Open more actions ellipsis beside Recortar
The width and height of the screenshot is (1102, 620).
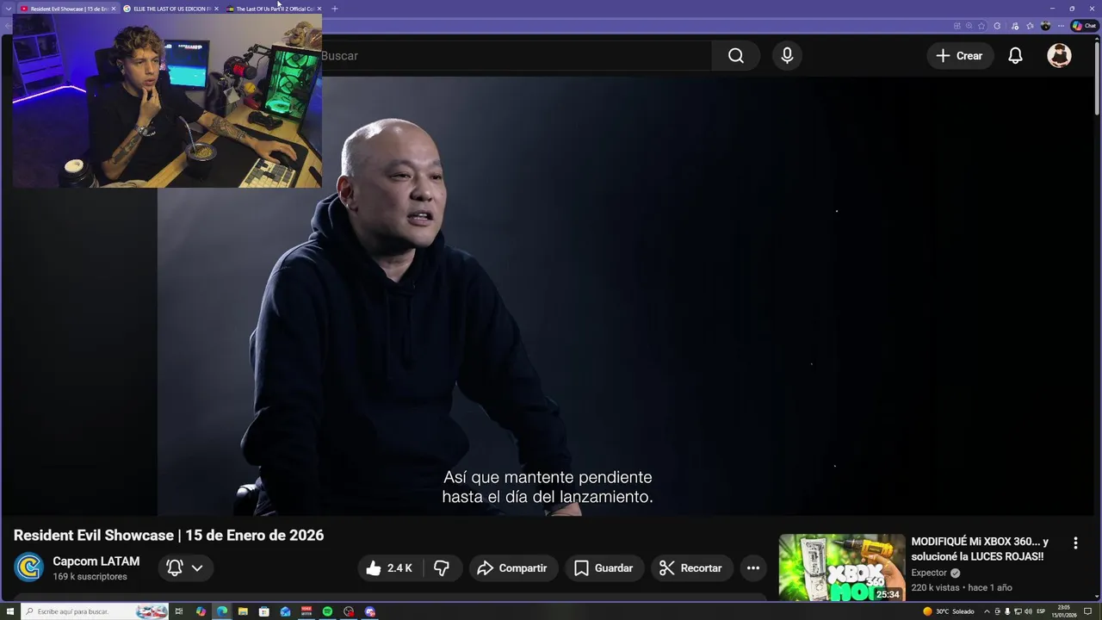click(x=753, y=568)
